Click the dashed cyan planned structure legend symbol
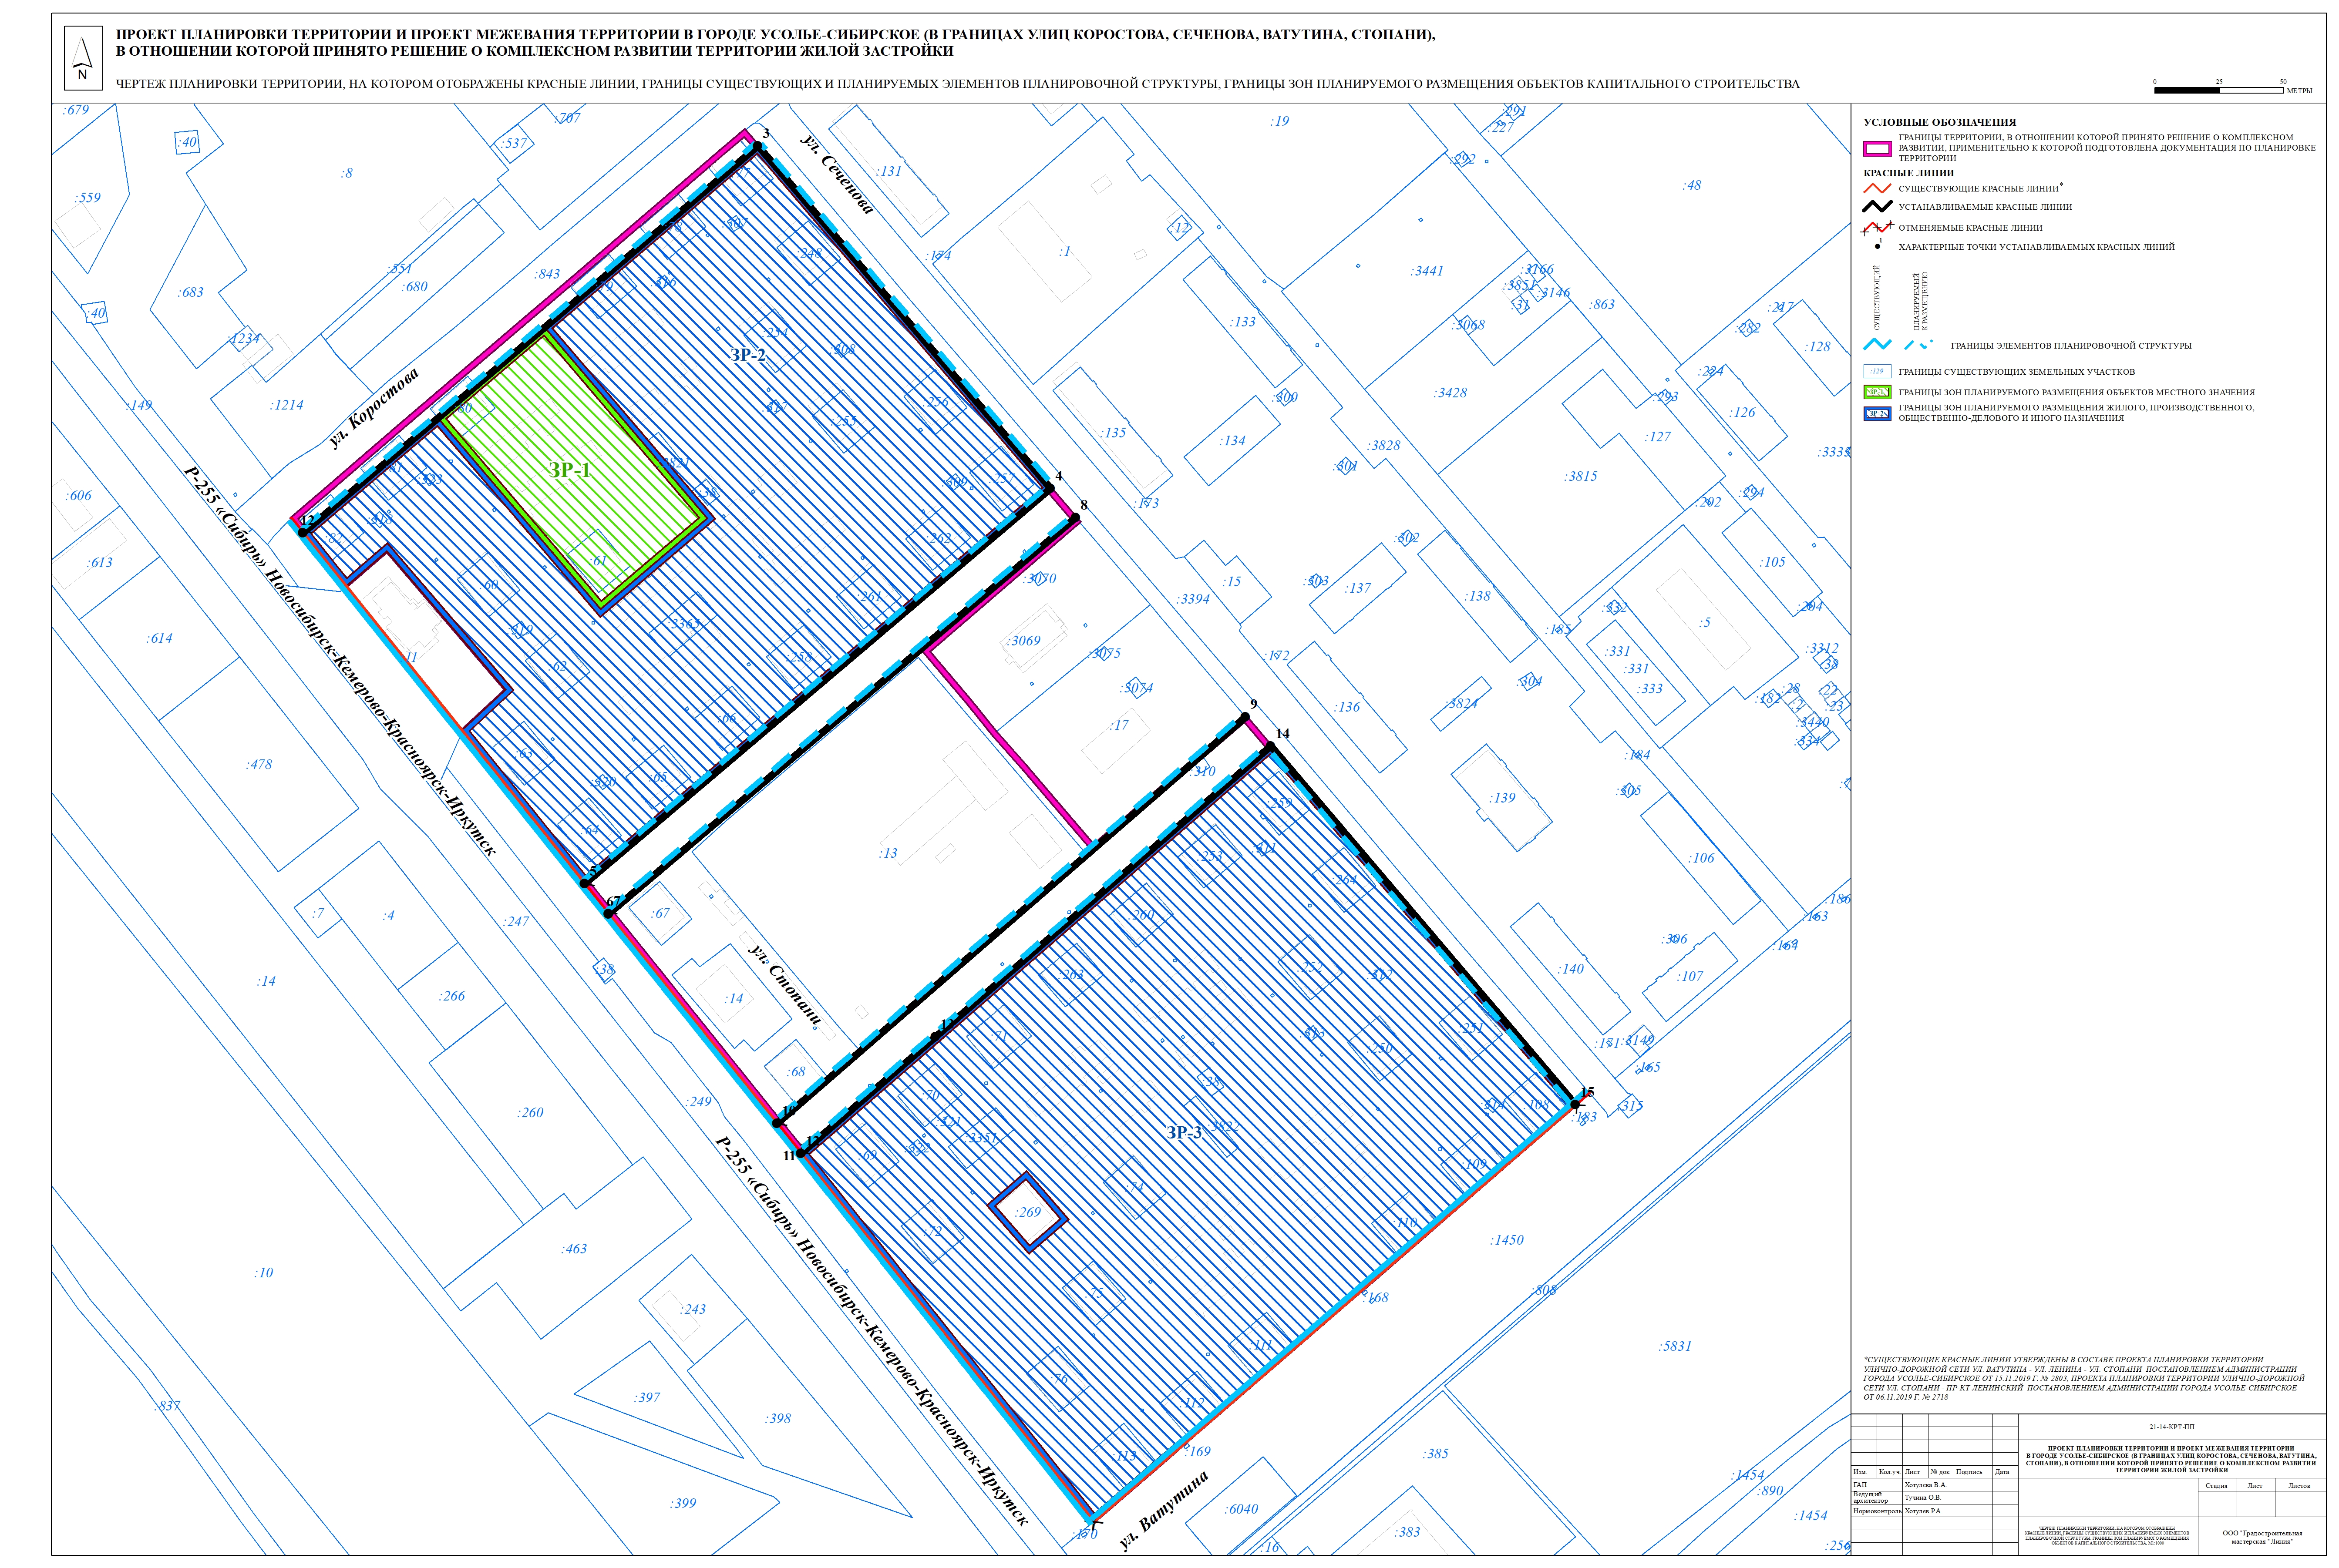The height and width of the screenshot is (1568, 2339). click(1919, 345)
